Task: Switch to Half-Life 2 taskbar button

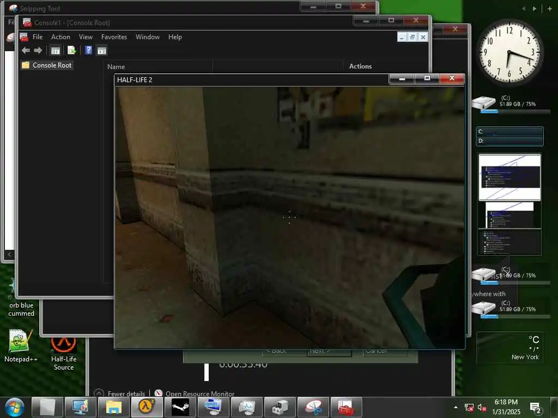Action: (x=147, y=407)
